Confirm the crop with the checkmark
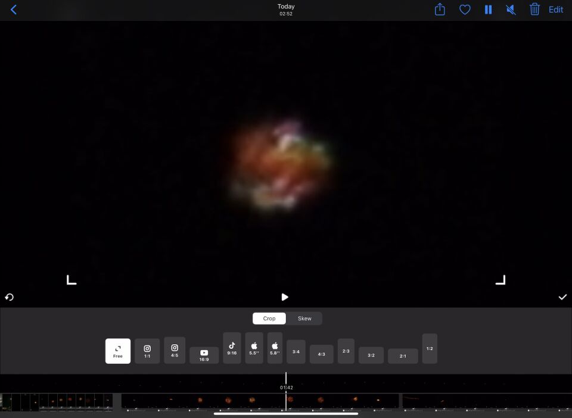This screenshot has width=572, height=418. pos(562,297)
